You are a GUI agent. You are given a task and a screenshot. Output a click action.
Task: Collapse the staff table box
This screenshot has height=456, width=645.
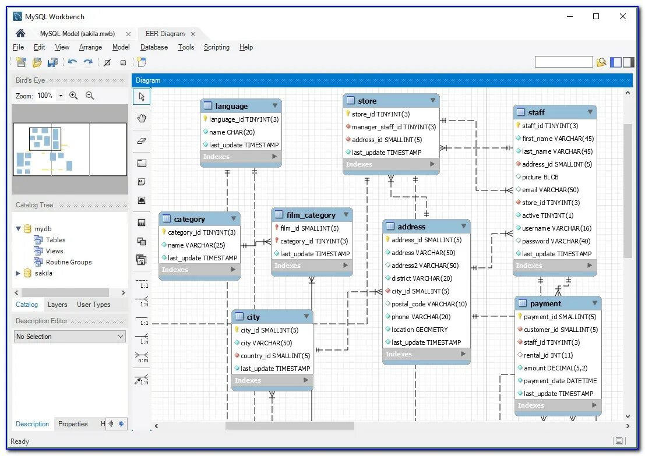590,112
